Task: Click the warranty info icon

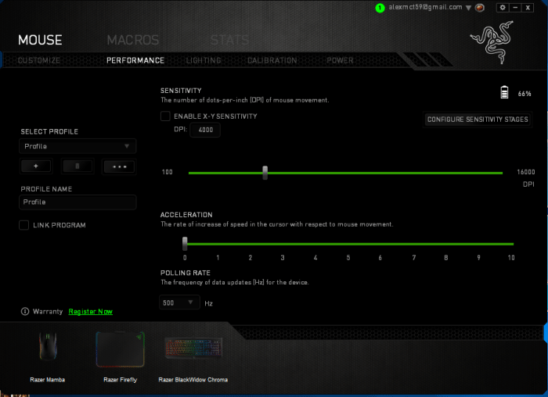Action: pyautogui.click(x=25, y=311)
